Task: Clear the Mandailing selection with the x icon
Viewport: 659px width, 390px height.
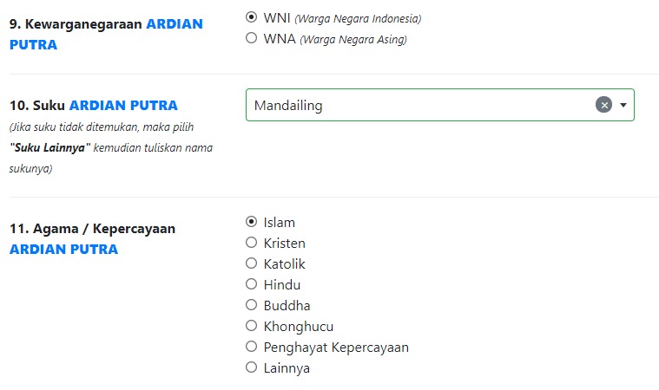Action: tap(604, 105)
